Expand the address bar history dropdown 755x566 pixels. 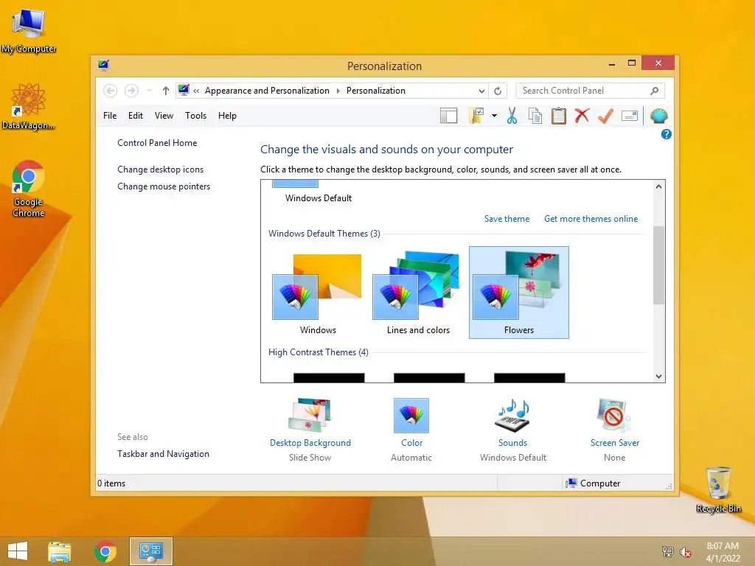point(481,91)
